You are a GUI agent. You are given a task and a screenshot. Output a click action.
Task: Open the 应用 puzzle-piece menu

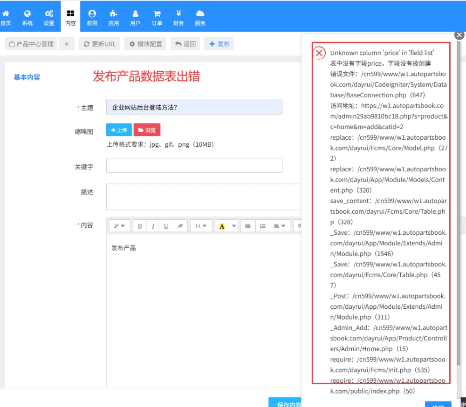(114, 18)
